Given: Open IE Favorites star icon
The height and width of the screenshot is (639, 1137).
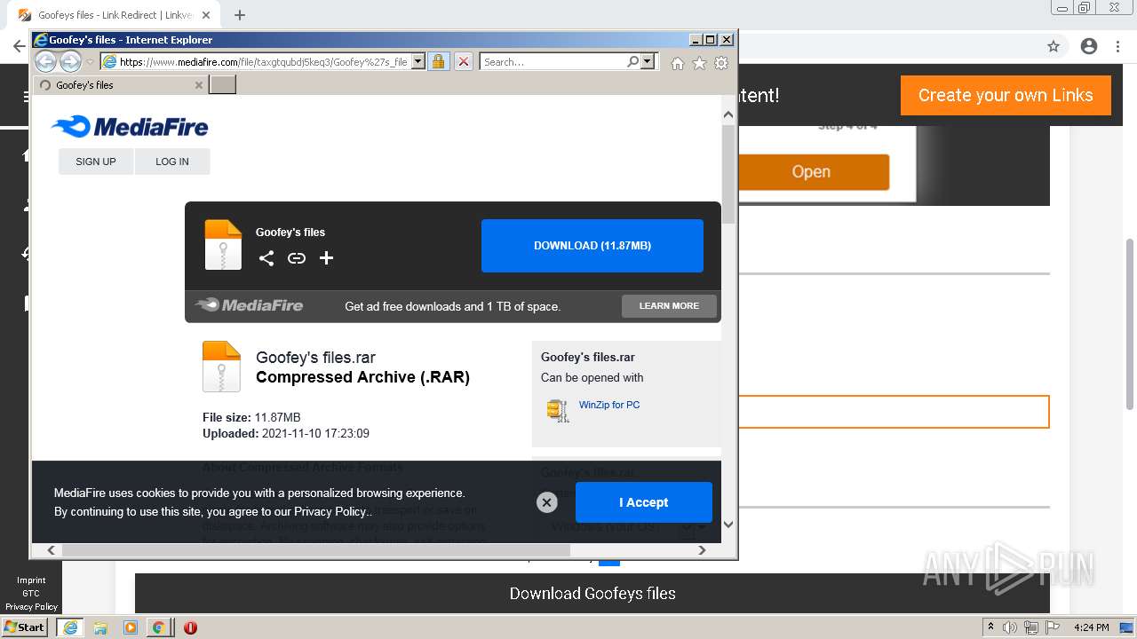Looking at the screenshot, I should 699,63.
